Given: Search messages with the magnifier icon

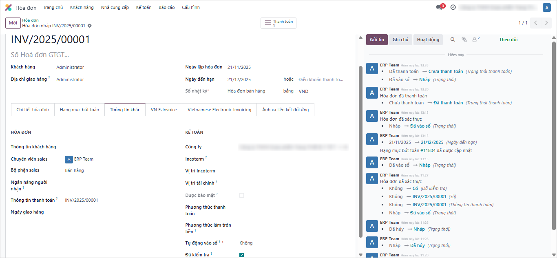Looking at the screenshot, I should (453, 40).
